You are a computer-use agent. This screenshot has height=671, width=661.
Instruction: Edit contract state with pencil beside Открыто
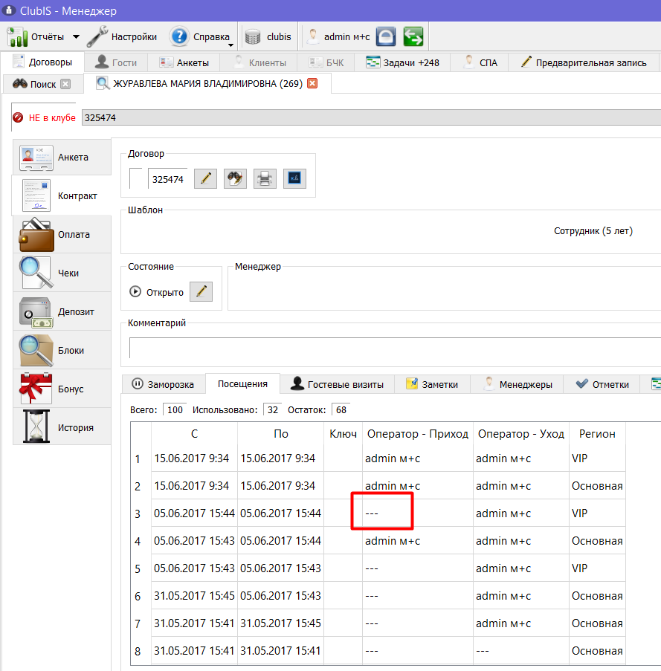[x=201, y=291]
